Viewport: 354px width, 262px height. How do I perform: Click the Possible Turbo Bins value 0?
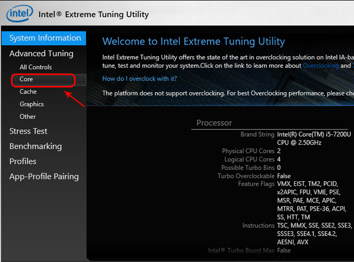click(279, 168)
